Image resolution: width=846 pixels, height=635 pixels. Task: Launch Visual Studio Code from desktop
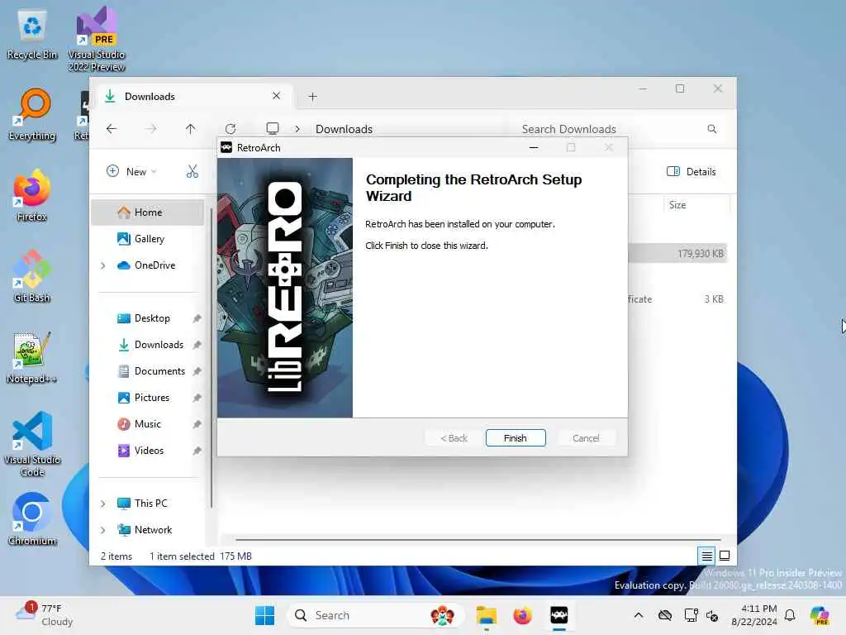[32, 444]
